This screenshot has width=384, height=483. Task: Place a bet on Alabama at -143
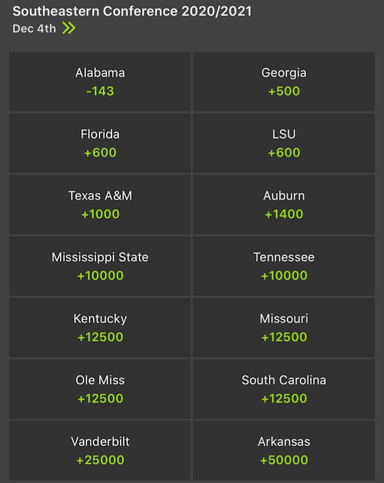pyautogui.click(x=100, y=81)
